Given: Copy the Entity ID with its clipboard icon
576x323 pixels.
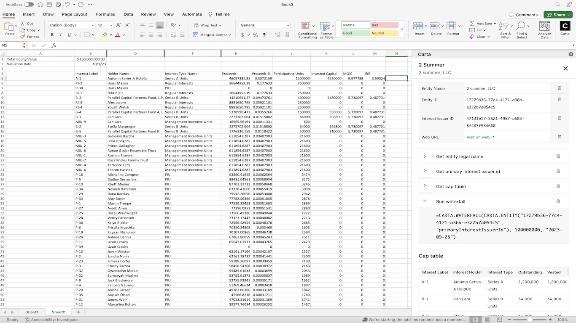Looking at the screenshot, I should pos(560,100).
